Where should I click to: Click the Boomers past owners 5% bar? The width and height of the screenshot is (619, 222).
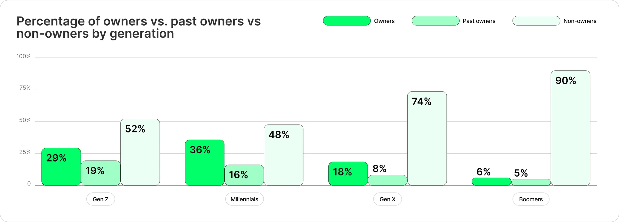click(531, 182)
